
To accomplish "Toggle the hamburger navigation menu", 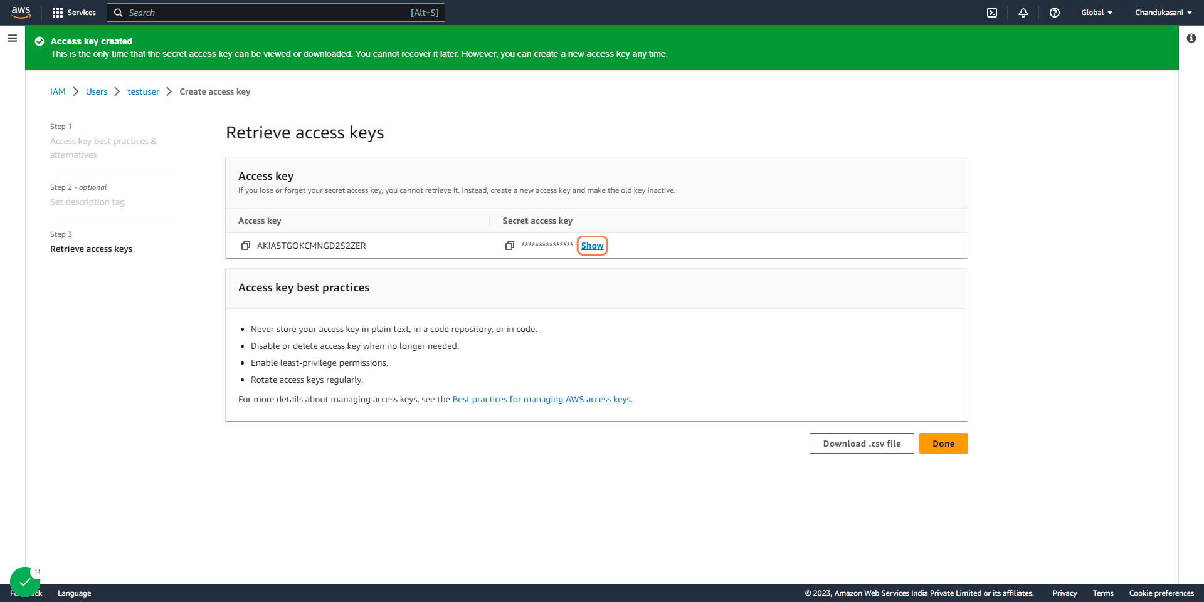I will pyautogui.click(x=13, y=38).
